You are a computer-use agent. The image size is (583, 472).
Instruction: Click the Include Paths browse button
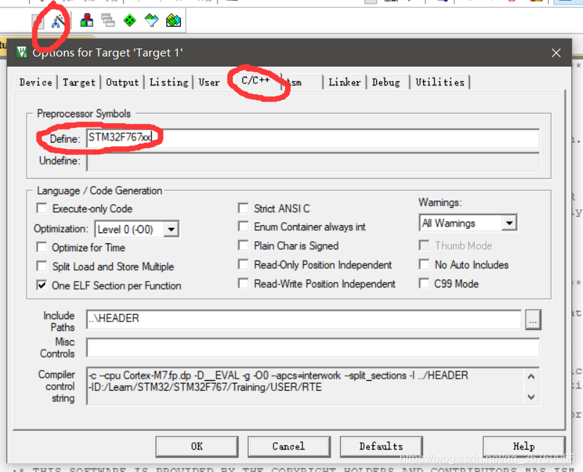click(x=533, y=320)
